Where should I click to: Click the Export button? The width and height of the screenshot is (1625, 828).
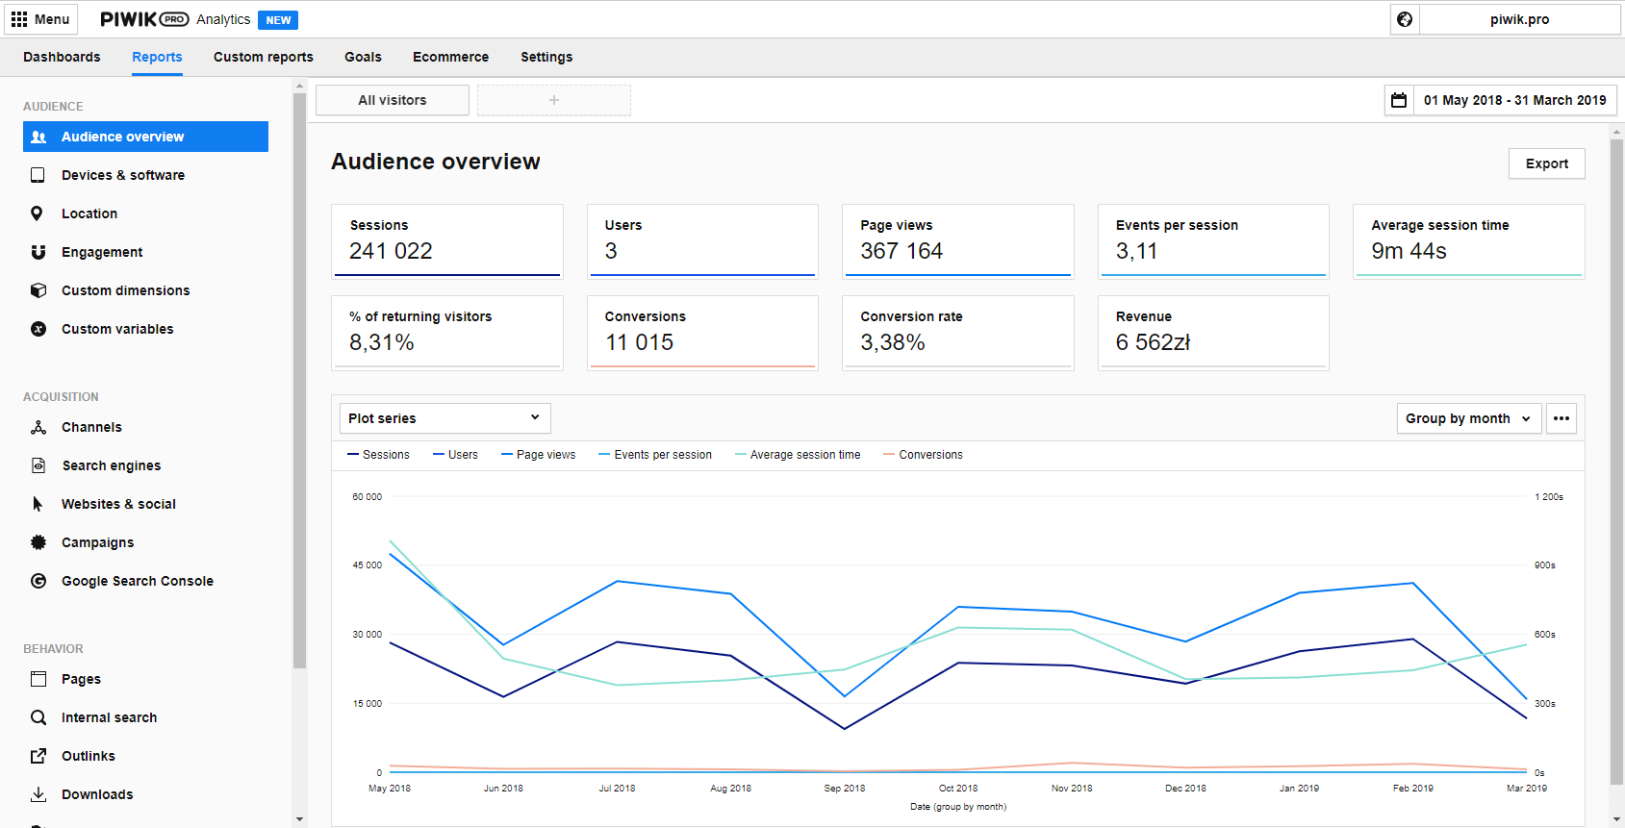click(1546, 163)
